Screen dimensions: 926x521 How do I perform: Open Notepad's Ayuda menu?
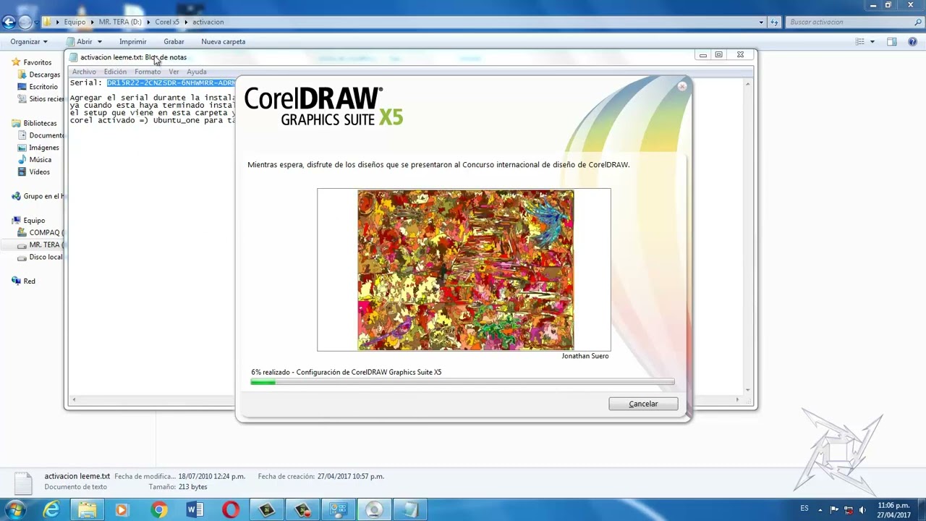click(x=197, y=72)
